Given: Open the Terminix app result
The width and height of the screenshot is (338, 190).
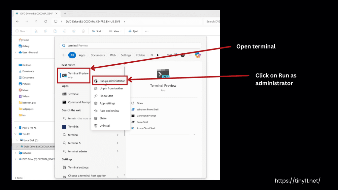Looking at the screenshot, I should tap(74, 127).
